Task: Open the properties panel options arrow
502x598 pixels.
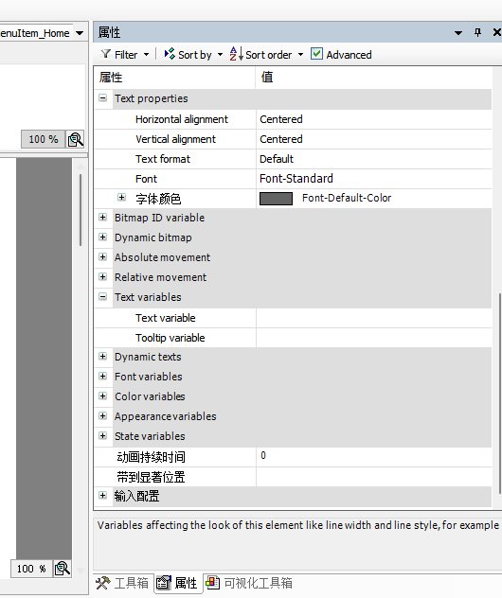Action: tap(458, 33)
